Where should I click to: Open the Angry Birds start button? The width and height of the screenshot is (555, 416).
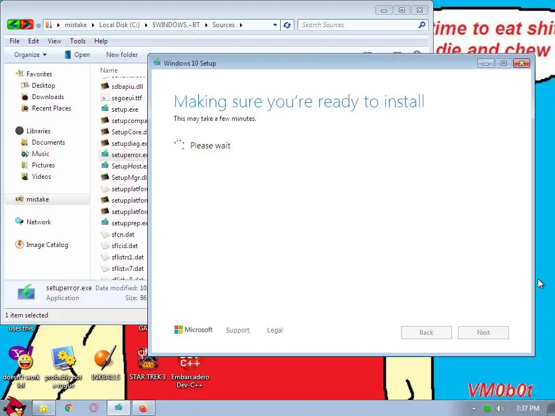point(14,407)
